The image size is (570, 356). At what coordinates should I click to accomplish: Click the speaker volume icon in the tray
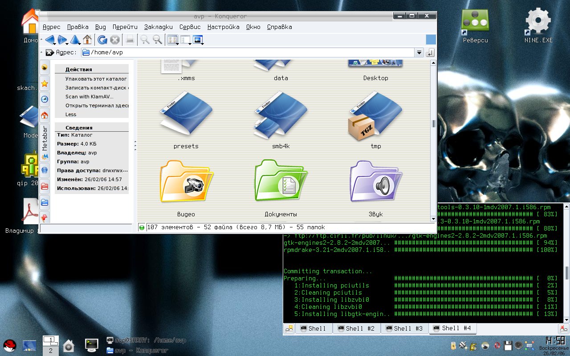pos(518,345)
